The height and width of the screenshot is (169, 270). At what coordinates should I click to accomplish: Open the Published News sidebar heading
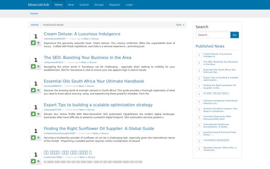coord(210,46)
